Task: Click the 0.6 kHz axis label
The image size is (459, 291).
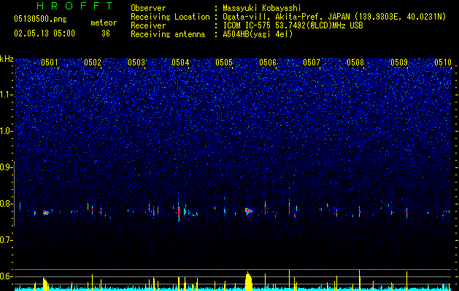Action: [7, 276]
